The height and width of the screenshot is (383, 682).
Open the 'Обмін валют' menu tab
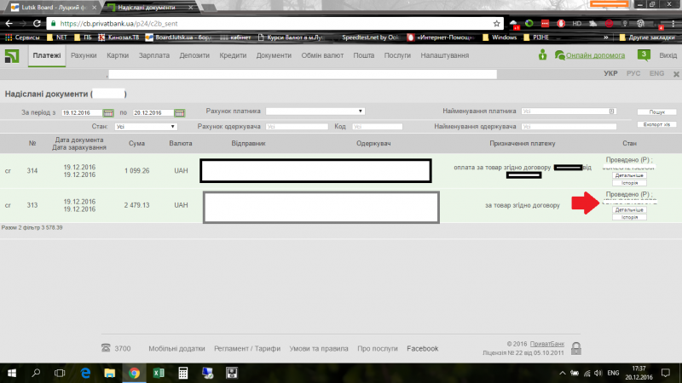click(x=322, y=55)
